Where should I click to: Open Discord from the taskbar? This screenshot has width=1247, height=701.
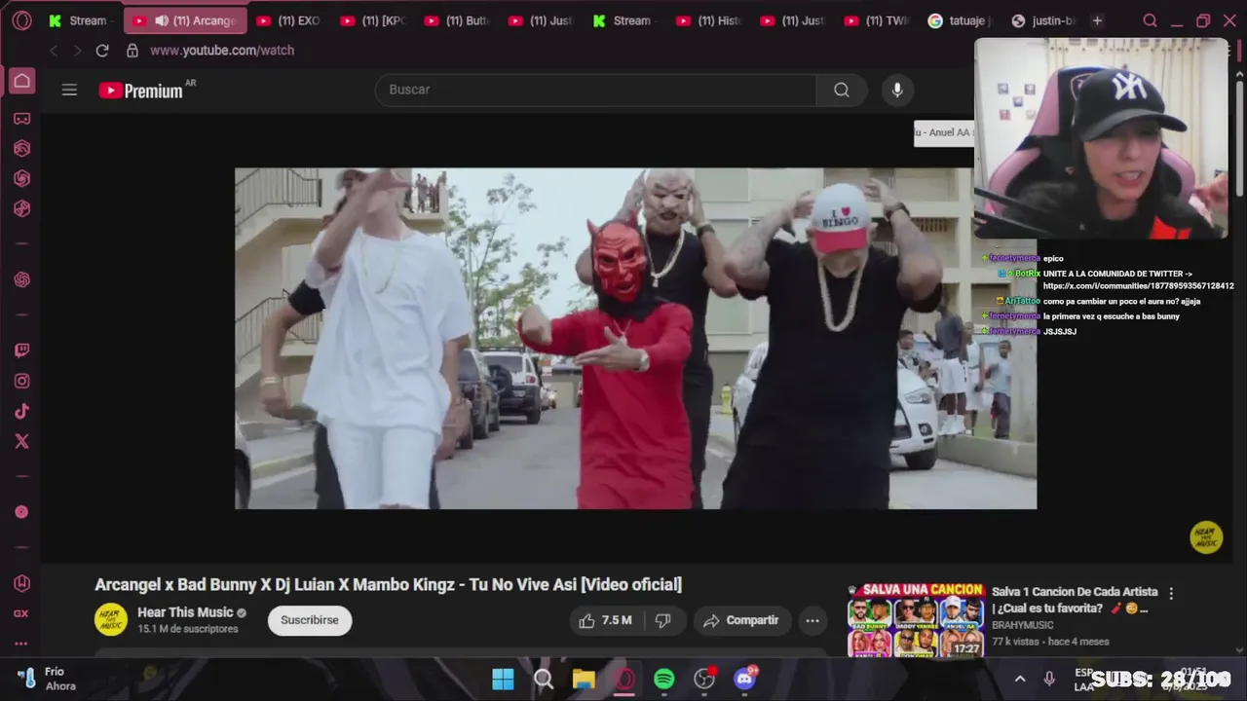745,679
